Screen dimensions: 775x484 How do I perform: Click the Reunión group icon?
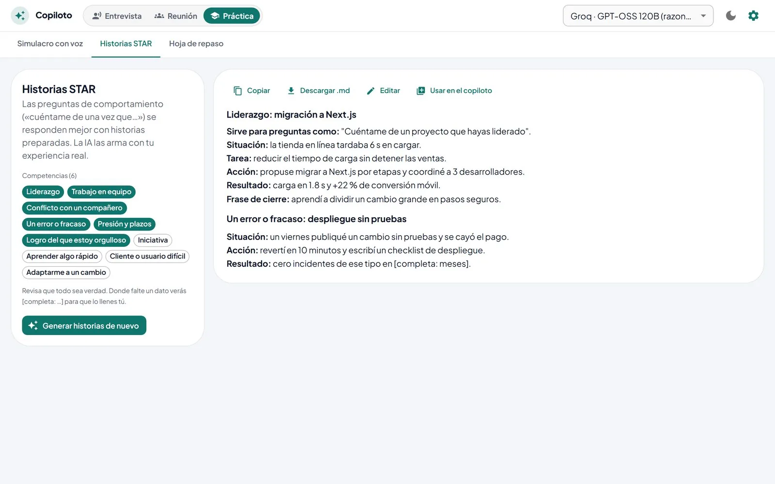159,16
